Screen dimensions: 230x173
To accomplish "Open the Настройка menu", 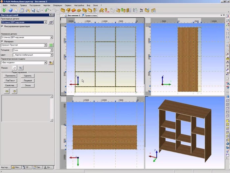I will (79, 5).
